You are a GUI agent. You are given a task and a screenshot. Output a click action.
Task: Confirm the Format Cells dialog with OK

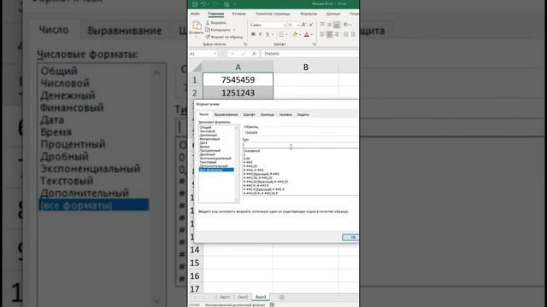(350, 237)
